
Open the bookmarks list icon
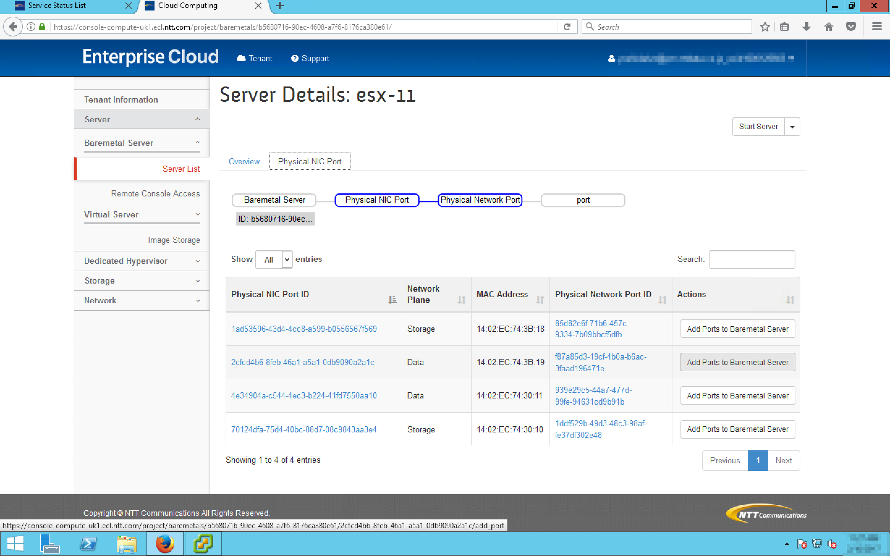tap(784, 27)
